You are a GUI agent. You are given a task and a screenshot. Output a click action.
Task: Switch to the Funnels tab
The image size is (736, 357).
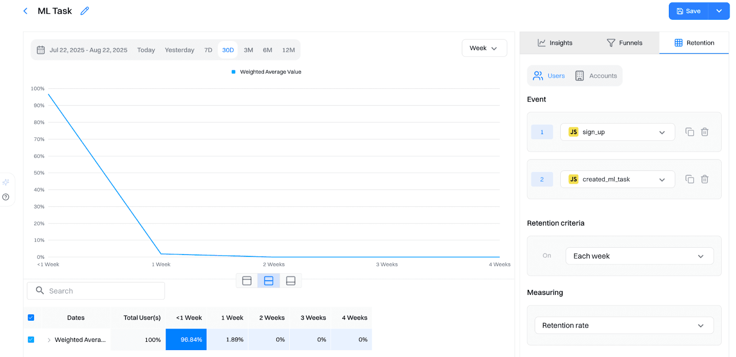click(x=624, y=43)
